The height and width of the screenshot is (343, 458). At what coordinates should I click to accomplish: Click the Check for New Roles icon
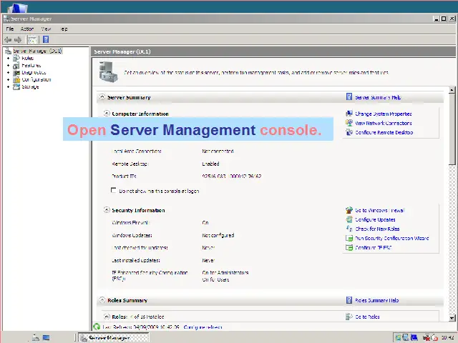(x=349, y=229)
